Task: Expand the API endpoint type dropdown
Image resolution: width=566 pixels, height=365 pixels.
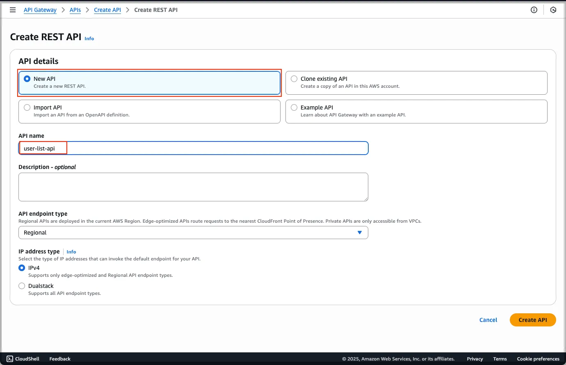Action: 193,233
